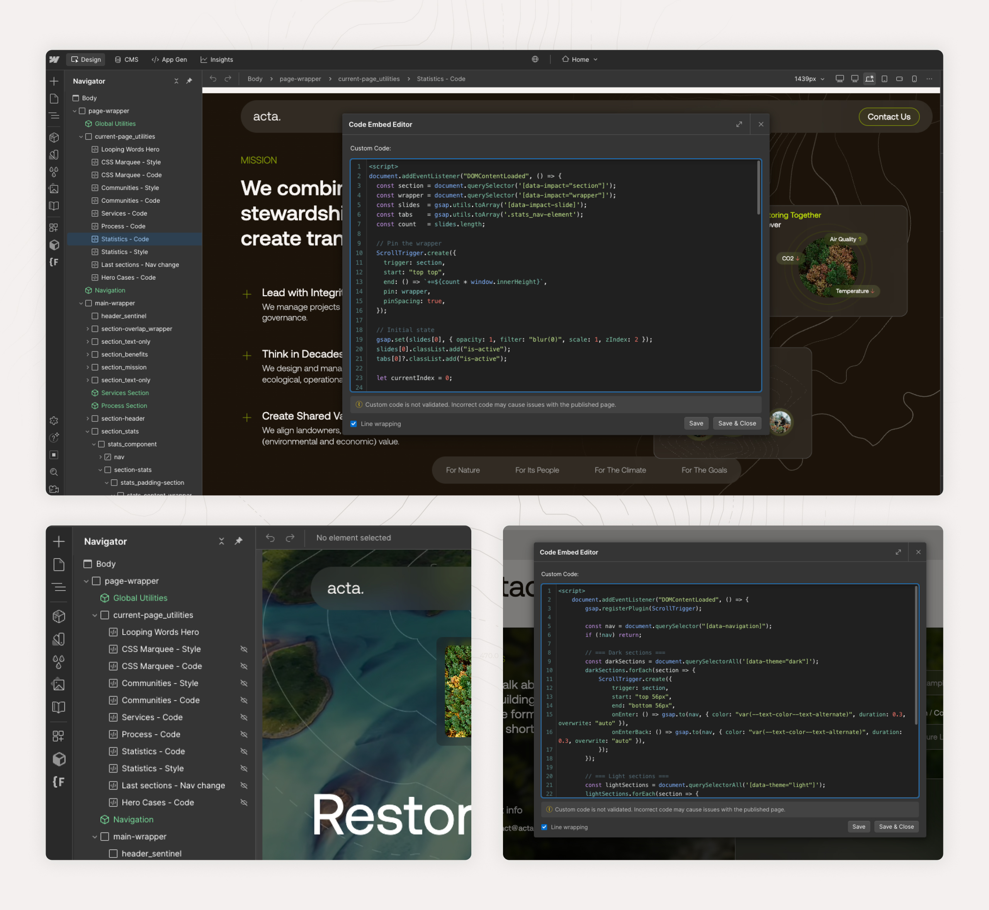989x910 pixels.
Task: Open the Assets panel icon
Action: pos(54,188)
